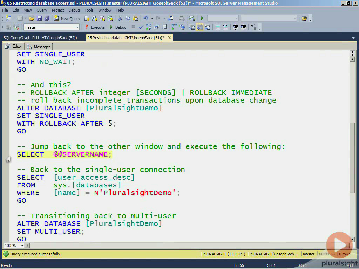Viewport: 359px width, 269px height.
Task: Click the Parse checkmark icon
Action: [141, 27]
